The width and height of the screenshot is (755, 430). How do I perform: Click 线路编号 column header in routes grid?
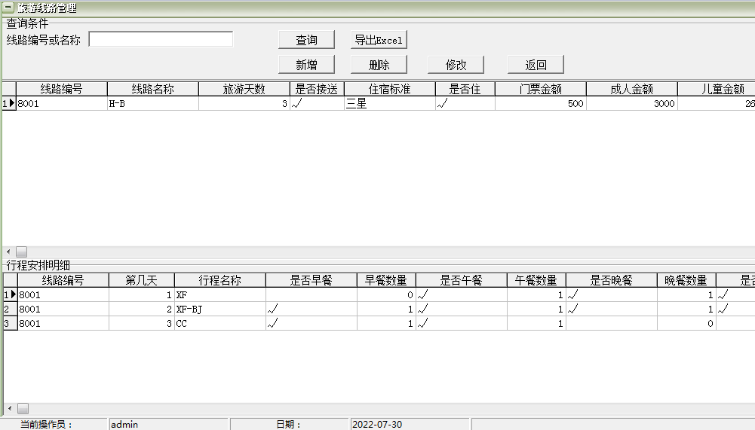click(62, 89)
